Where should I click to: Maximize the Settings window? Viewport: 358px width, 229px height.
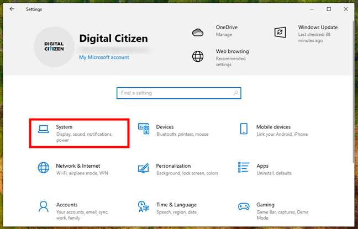coord(329,9)
